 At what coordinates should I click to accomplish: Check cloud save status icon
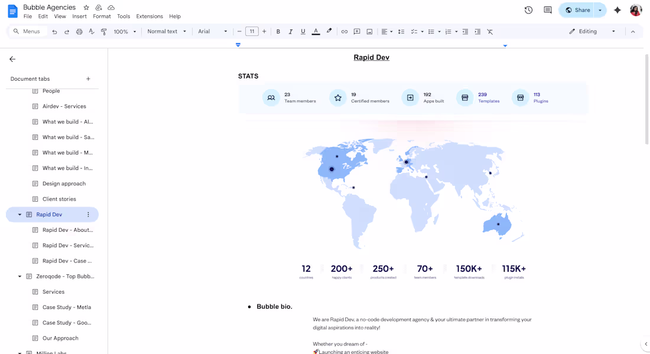(x=111, y=8)
